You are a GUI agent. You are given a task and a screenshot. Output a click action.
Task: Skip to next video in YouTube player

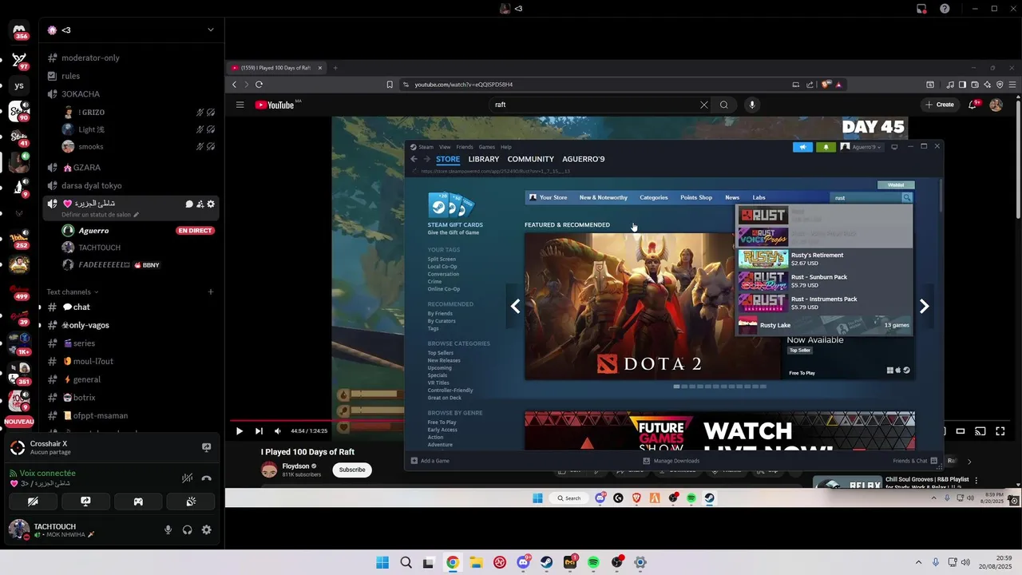pos(259,431)
